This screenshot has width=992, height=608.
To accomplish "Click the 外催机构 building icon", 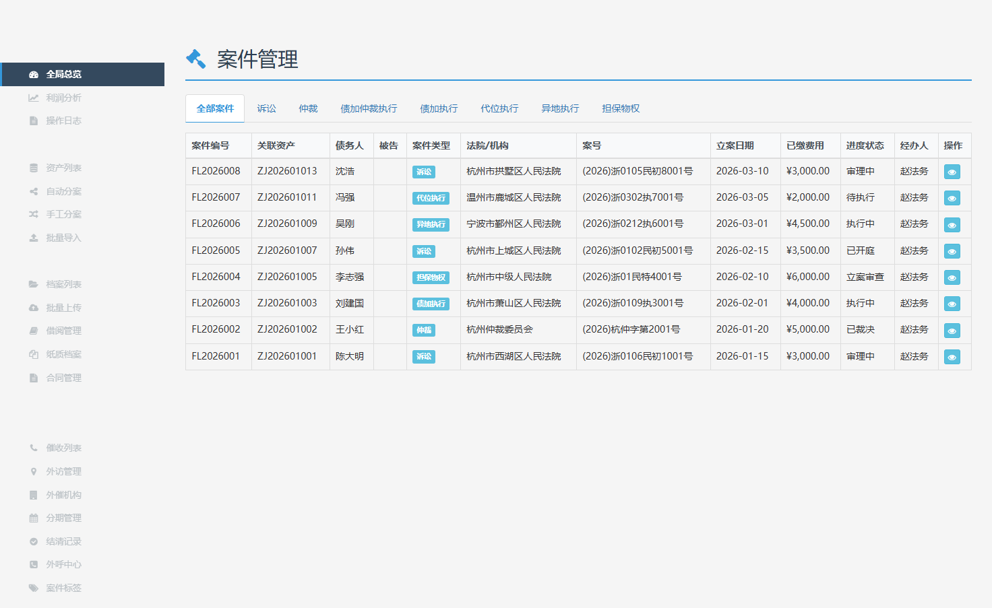I will [x=34, y=495].
